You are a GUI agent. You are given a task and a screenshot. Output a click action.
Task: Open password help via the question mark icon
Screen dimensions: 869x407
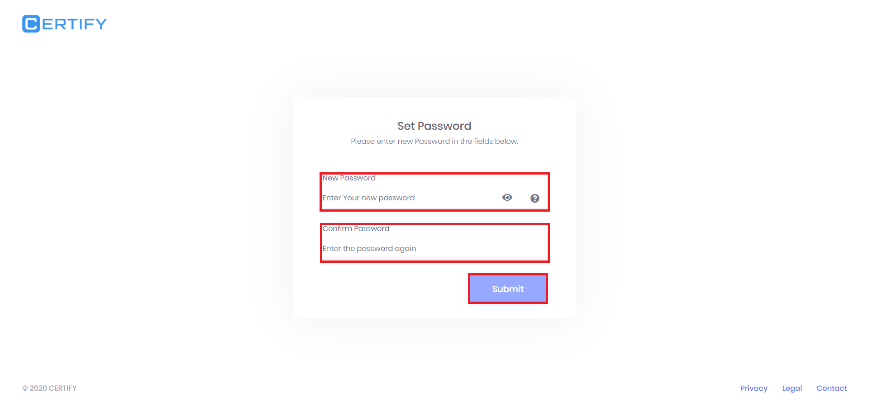click(x=535, y=198)
